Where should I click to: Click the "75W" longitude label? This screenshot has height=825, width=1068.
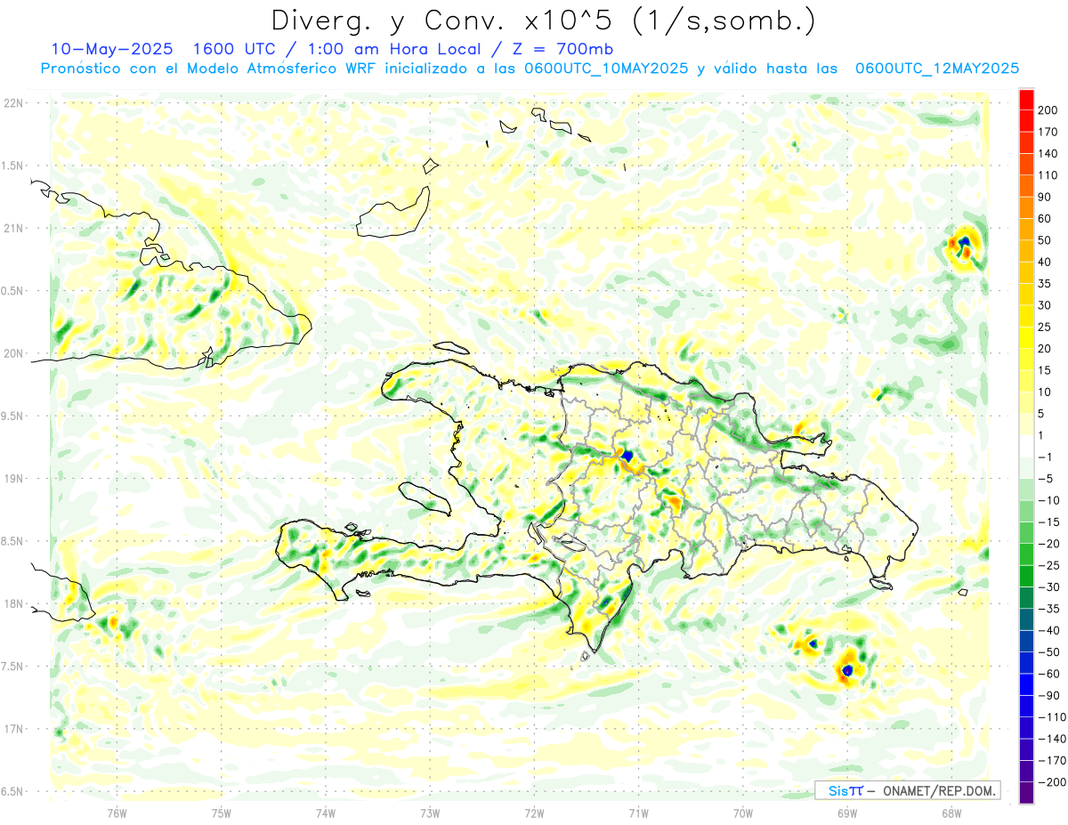222,813
